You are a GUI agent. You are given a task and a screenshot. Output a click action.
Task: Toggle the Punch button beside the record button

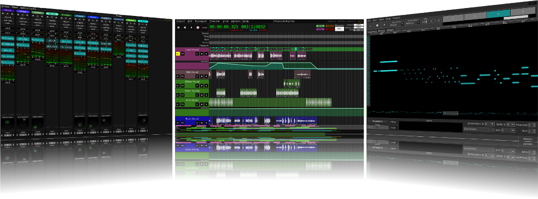[x=204, y=27]
